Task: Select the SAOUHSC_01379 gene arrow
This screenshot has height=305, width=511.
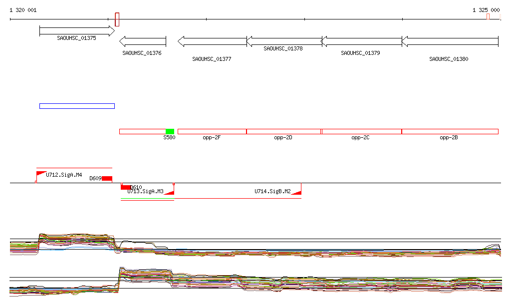Action: click(362, 41)
